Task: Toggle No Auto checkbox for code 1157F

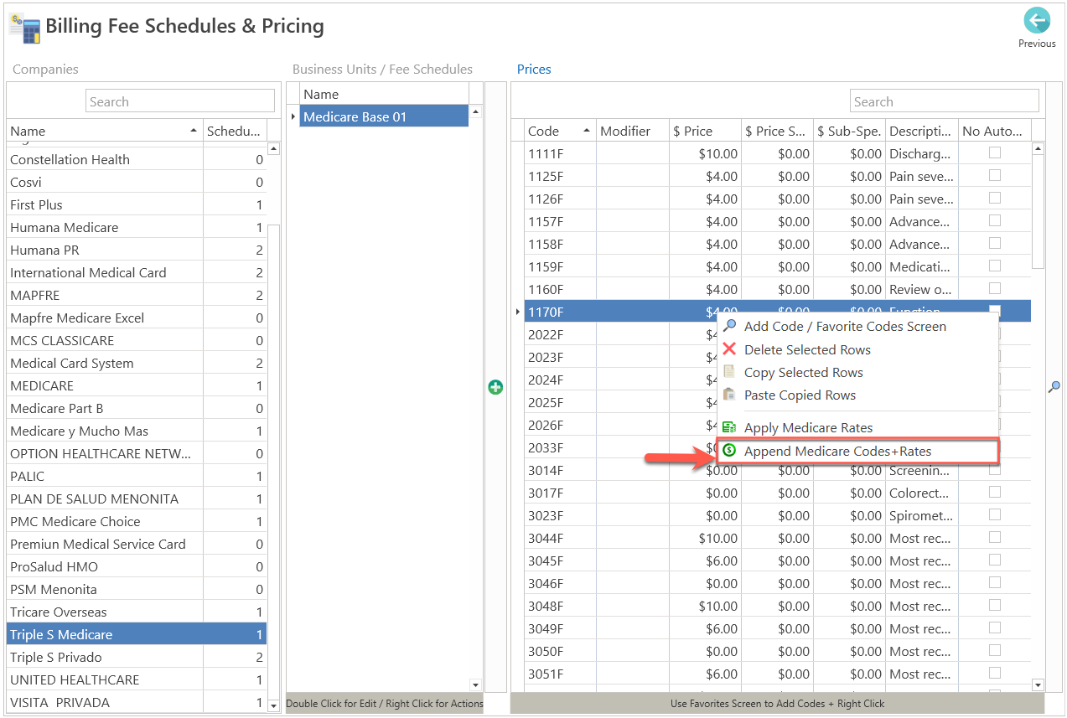Action: [995, 221]
